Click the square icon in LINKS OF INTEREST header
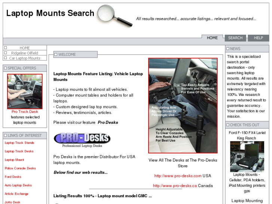 pyautogui.click(x=5, y=135)
